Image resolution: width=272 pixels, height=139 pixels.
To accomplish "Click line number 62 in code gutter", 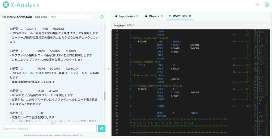I will click(x=117, y=42).
